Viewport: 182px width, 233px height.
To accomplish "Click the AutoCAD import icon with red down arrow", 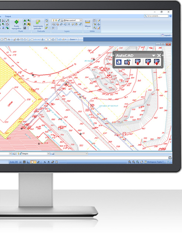I will pyautogui.click(x=138, y=62).
